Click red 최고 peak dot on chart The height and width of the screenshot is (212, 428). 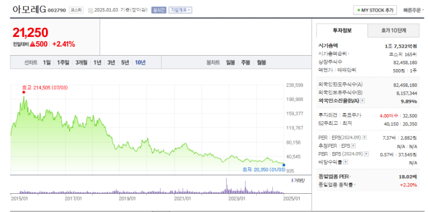(24, 92)
